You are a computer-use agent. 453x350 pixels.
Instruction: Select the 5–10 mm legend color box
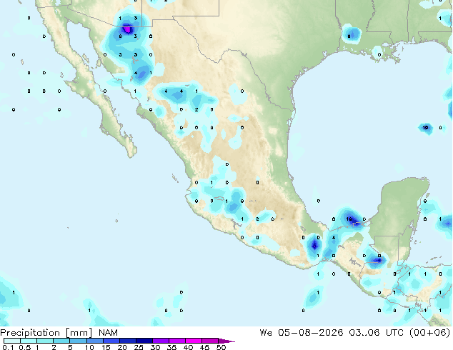point(78,341)
